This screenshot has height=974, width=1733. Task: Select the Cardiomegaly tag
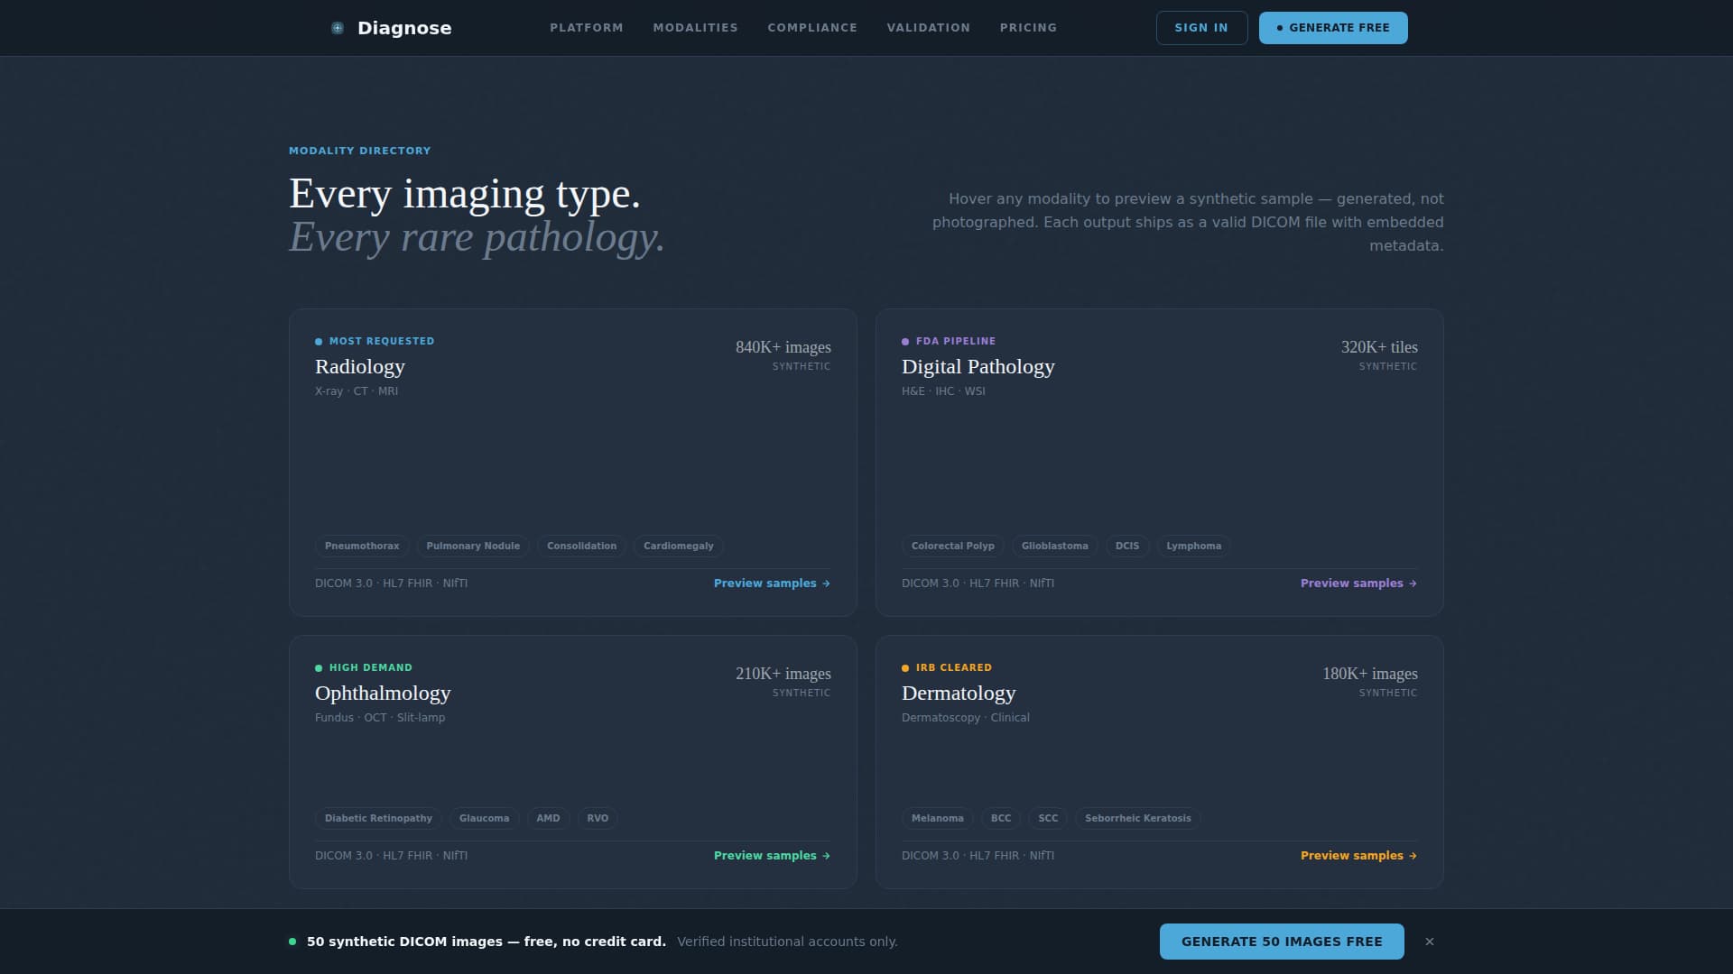click(x=679, y=546)
